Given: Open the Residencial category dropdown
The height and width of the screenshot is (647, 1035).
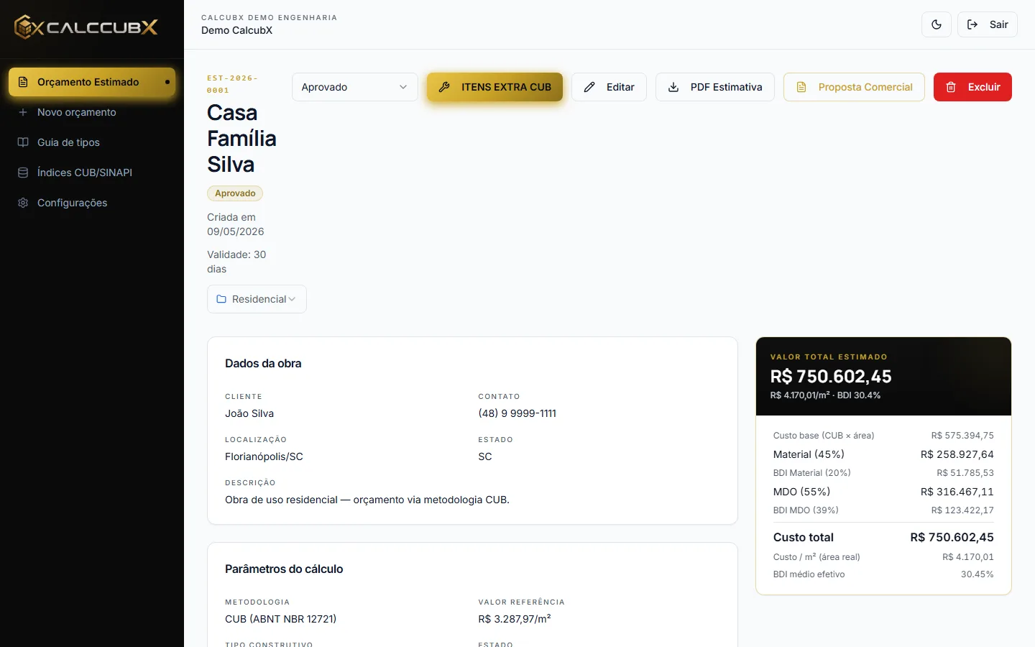Looking at the screenshot, I should (257, 299).
